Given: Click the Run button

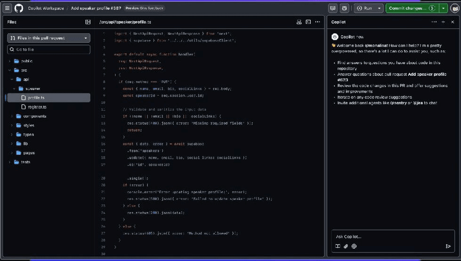Looking at the screenshot, I should pos(368,8).
